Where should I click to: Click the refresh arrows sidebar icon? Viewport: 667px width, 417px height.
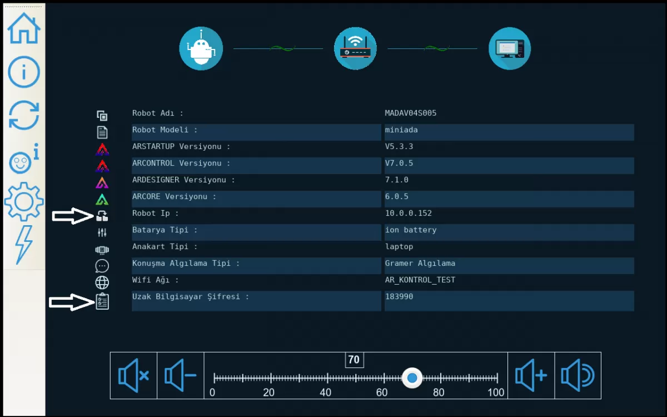(x=24, y=115)
